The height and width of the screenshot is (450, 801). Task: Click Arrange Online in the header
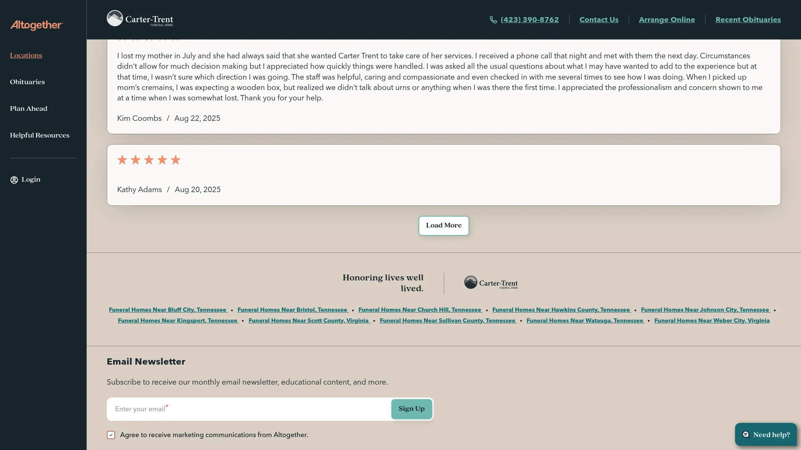(x=667, y=19)
